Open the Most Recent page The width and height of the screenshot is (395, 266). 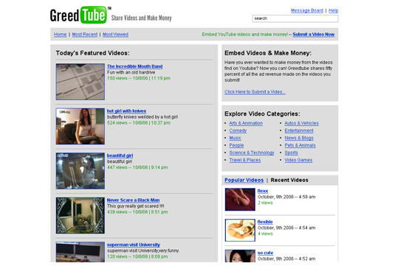(x=85, y=35)
